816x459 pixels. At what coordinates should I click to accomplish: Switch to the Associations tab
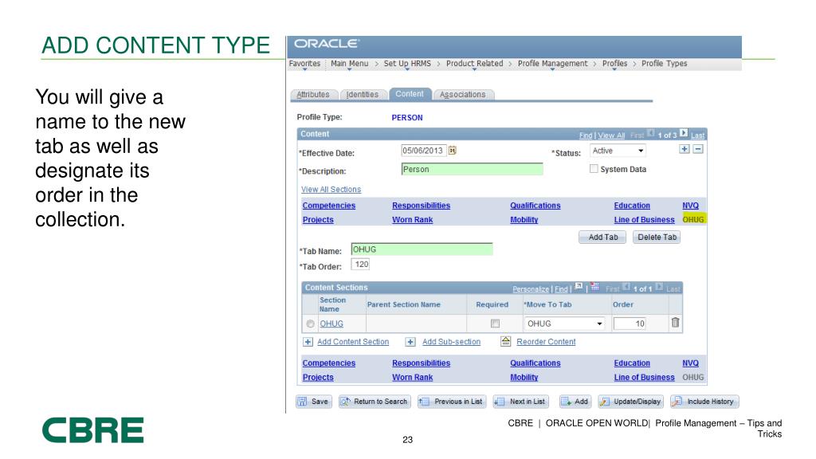(x=463, y=94)
